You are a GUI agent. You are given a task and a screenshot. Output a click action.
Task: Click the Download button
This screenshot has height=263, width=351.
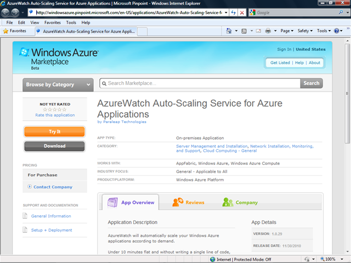click(54, 146)
